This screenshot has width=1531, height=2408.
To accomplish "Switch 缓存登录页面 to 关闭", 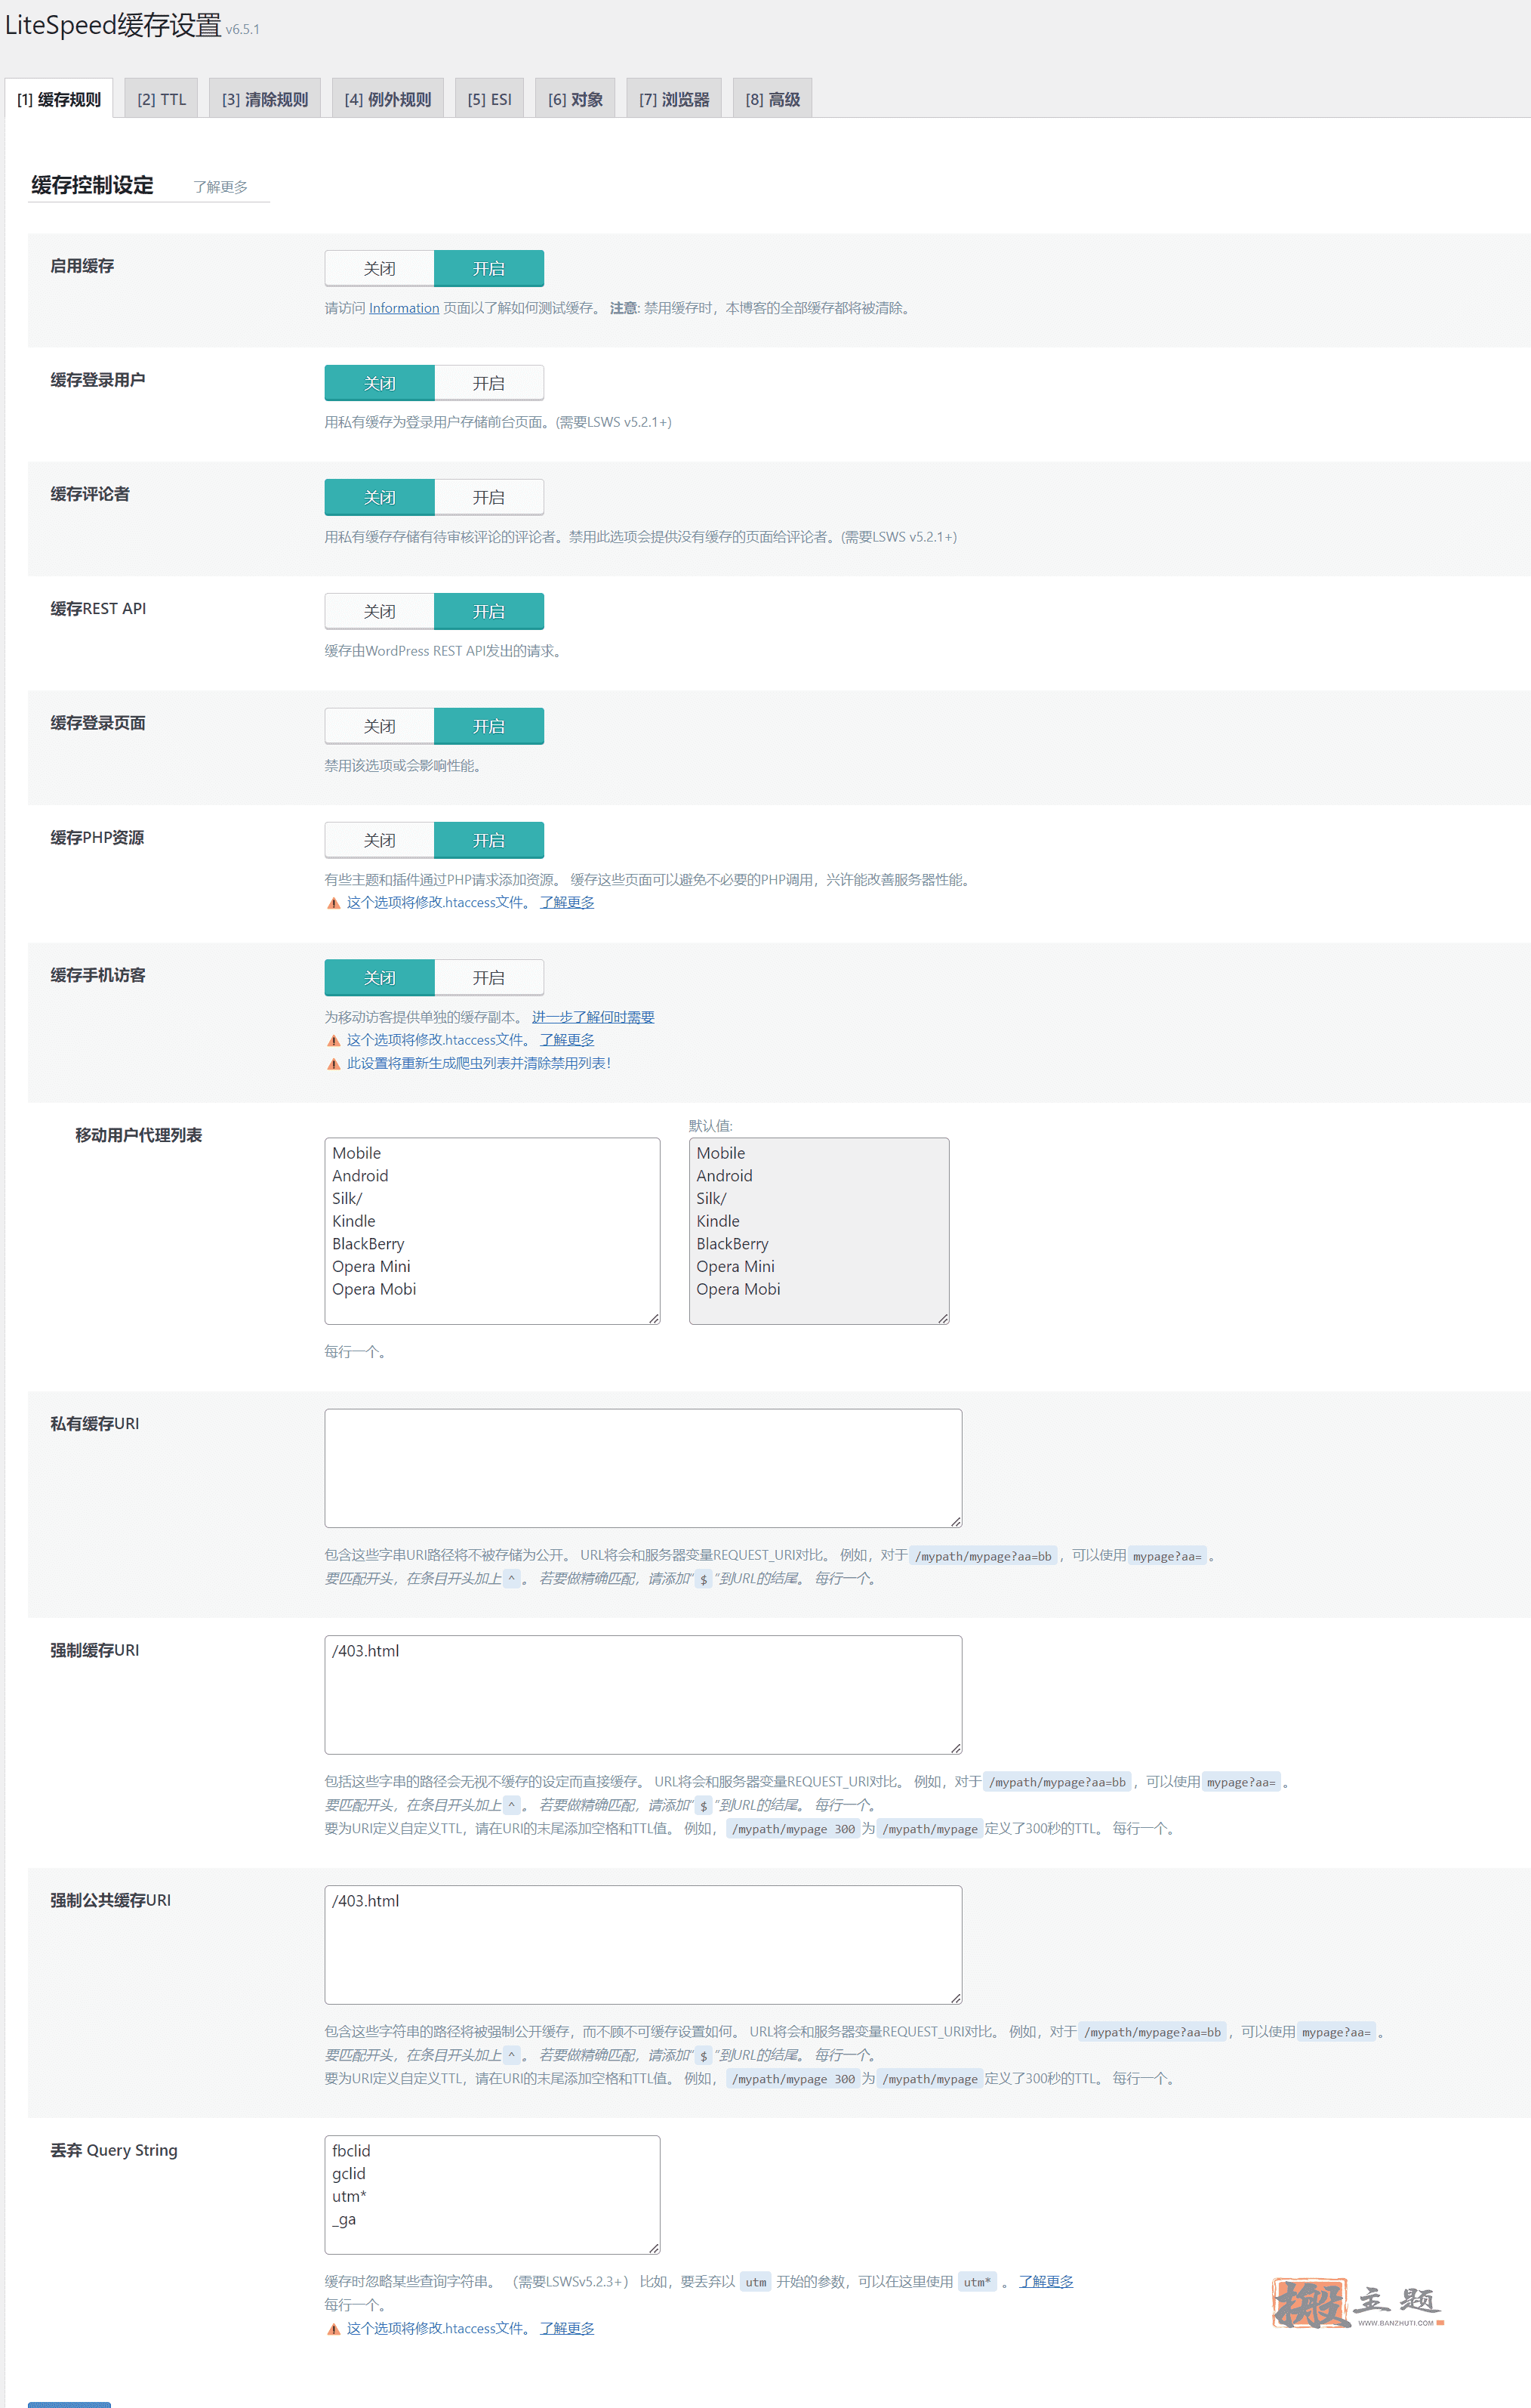I will coord(380,726).
